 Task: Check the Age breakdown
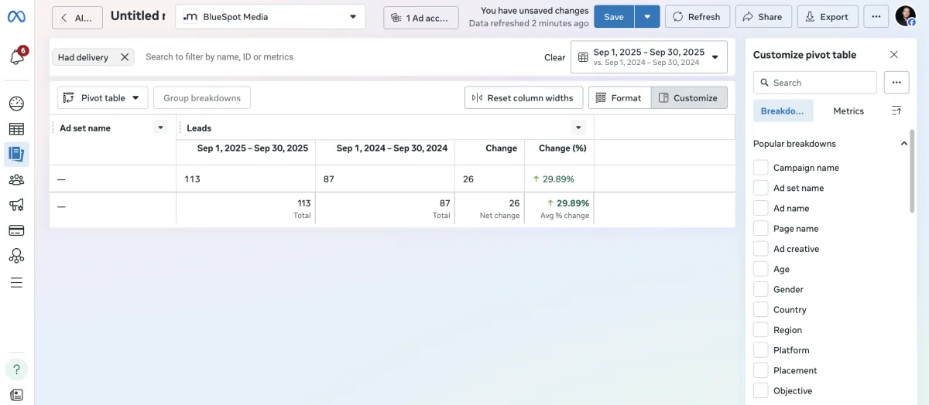click(761, 269)
